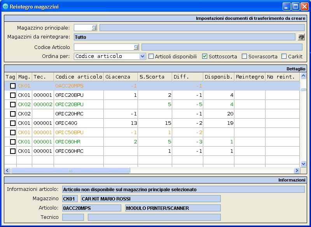
Task: Maximize the Reintegro magazzini window
Action: click(x=295, y=7)
